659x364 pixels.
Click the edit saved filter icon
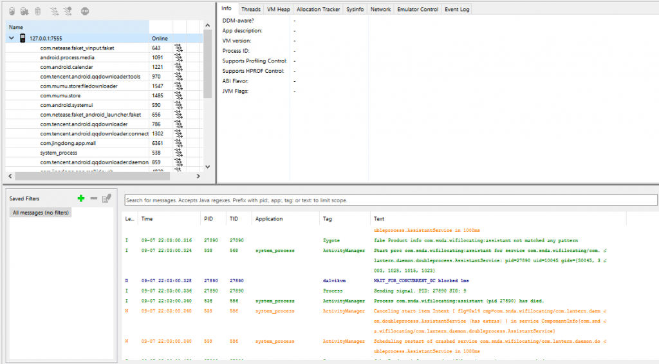(x=107, y=198)
